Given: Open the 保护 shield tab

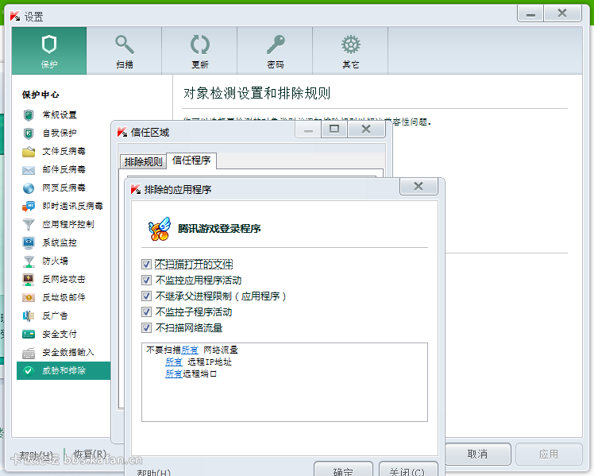Looking at the screenshot, I should point(49,51).
